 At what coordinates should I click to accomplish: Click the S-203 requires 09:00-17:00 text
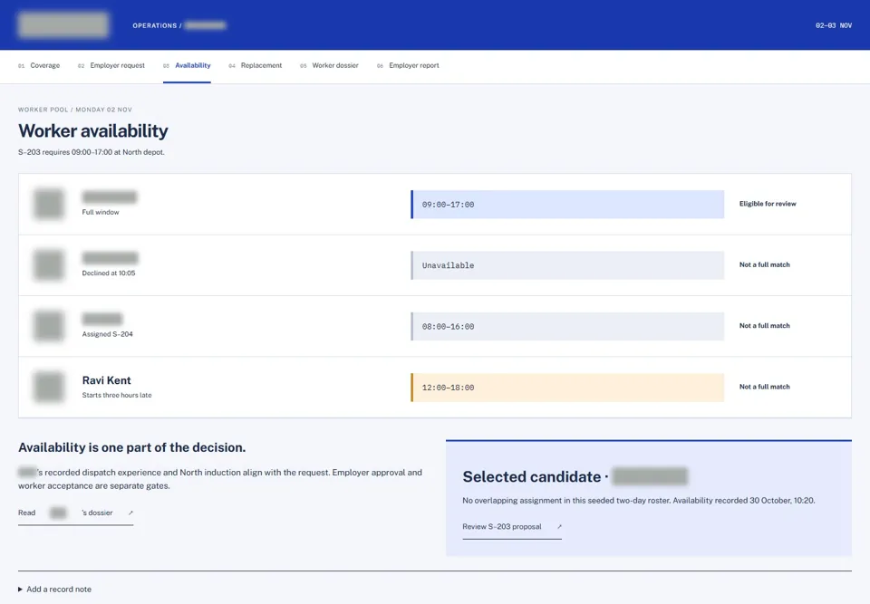[x=91, y=152]
